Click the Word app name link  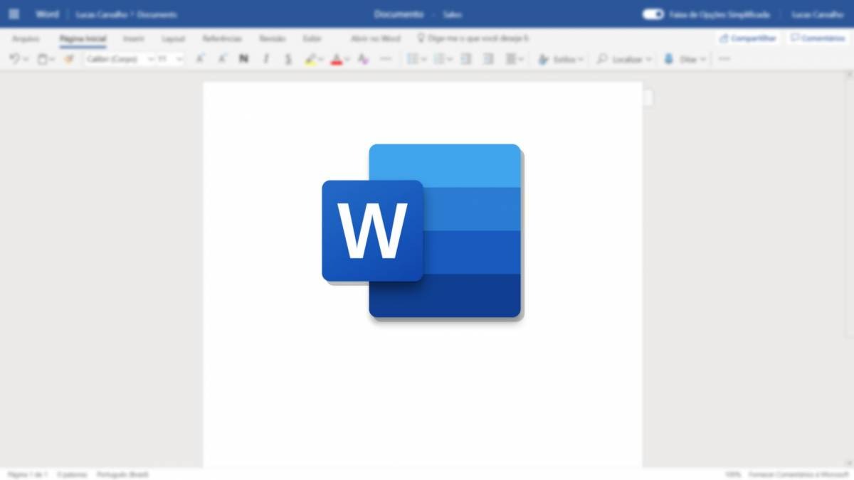[48, 14]
